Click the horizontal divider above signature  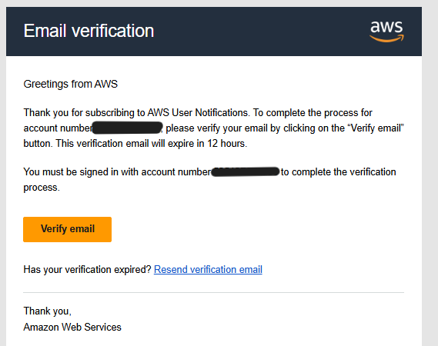click(214, 293)
